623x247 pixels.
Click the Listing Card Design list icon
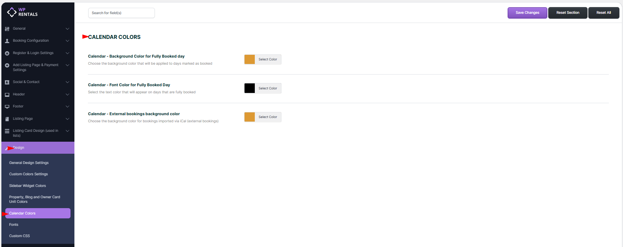[7, 131]
